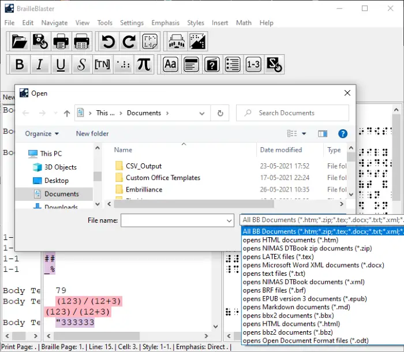
Task: Undo the last action
Action: pos(108,42)
